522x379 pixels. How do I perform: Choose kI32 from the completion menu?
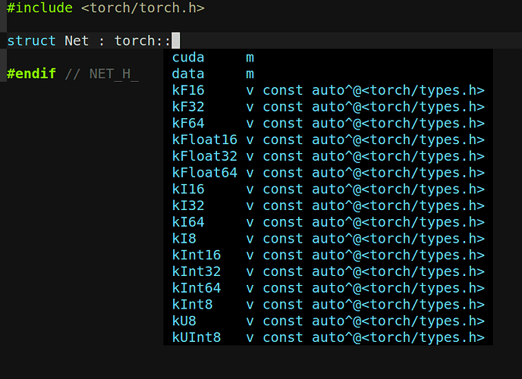(188, 205)
